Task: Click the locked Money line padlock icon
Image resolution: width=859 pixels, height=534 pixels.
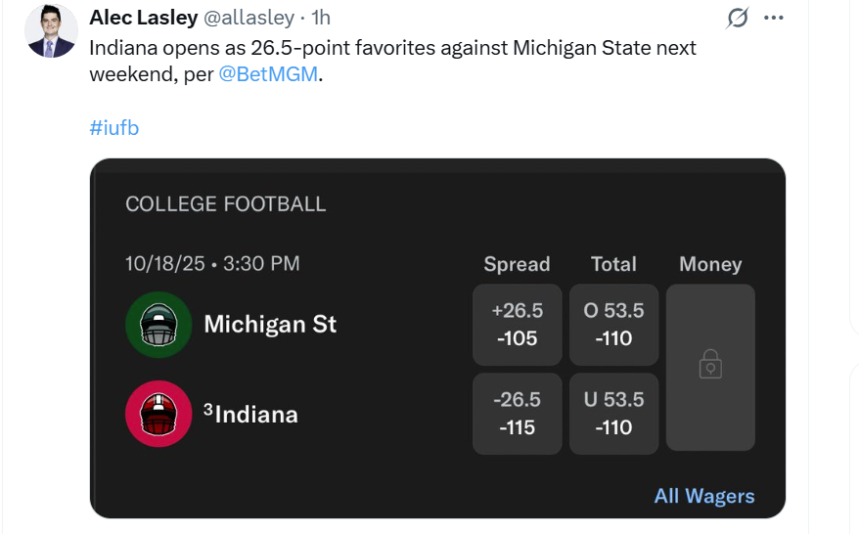Action: pyautogui.click(x=710, y=367)
